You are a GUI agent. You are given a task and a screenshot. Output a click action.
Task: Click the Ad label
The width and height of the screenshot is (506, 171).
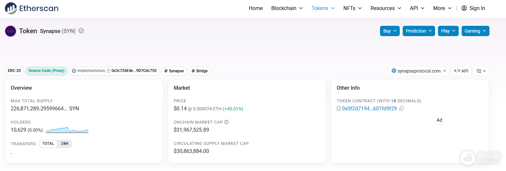coord(439,120)
